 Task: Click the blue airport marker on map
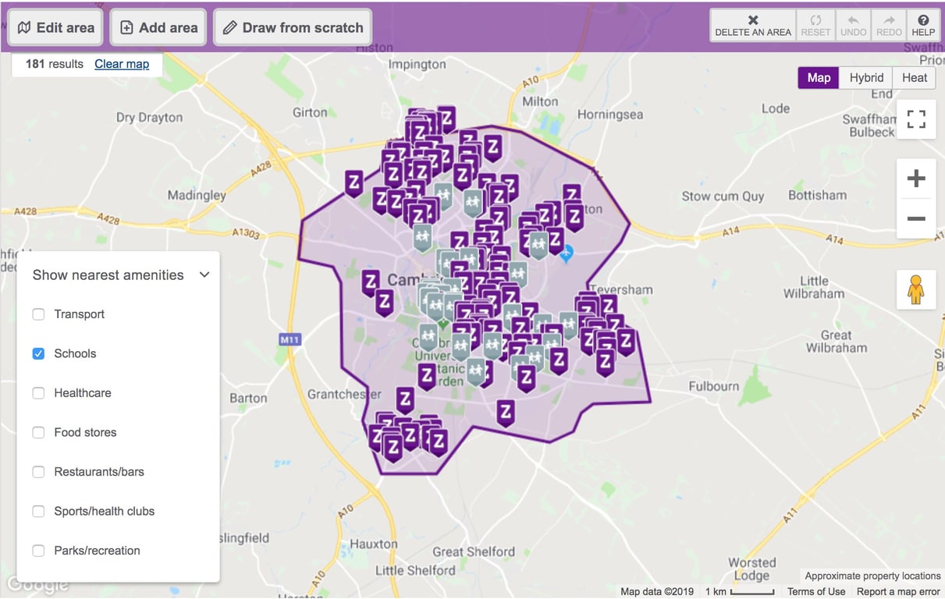pyautogui.click(x=567, y=253)
